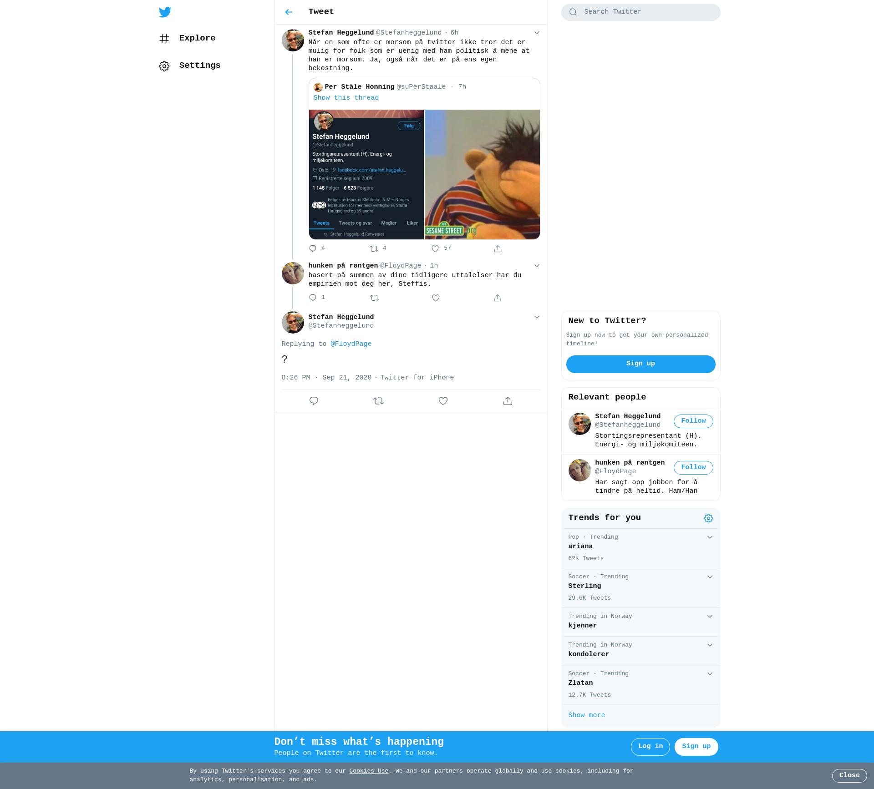
Task: Open hunken på røntgen avatar in Relevant people
Action: point(579,470)
